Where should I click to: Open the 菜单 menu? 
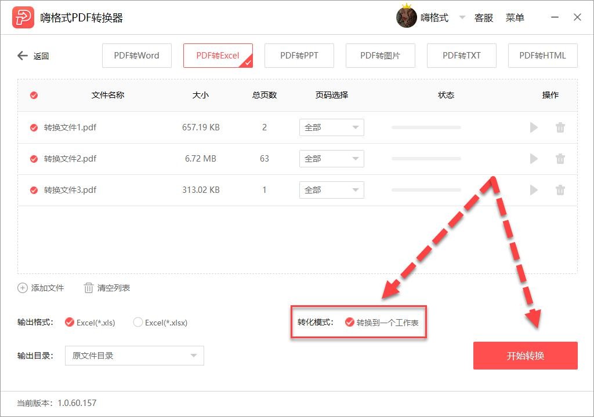coord(515,18)
